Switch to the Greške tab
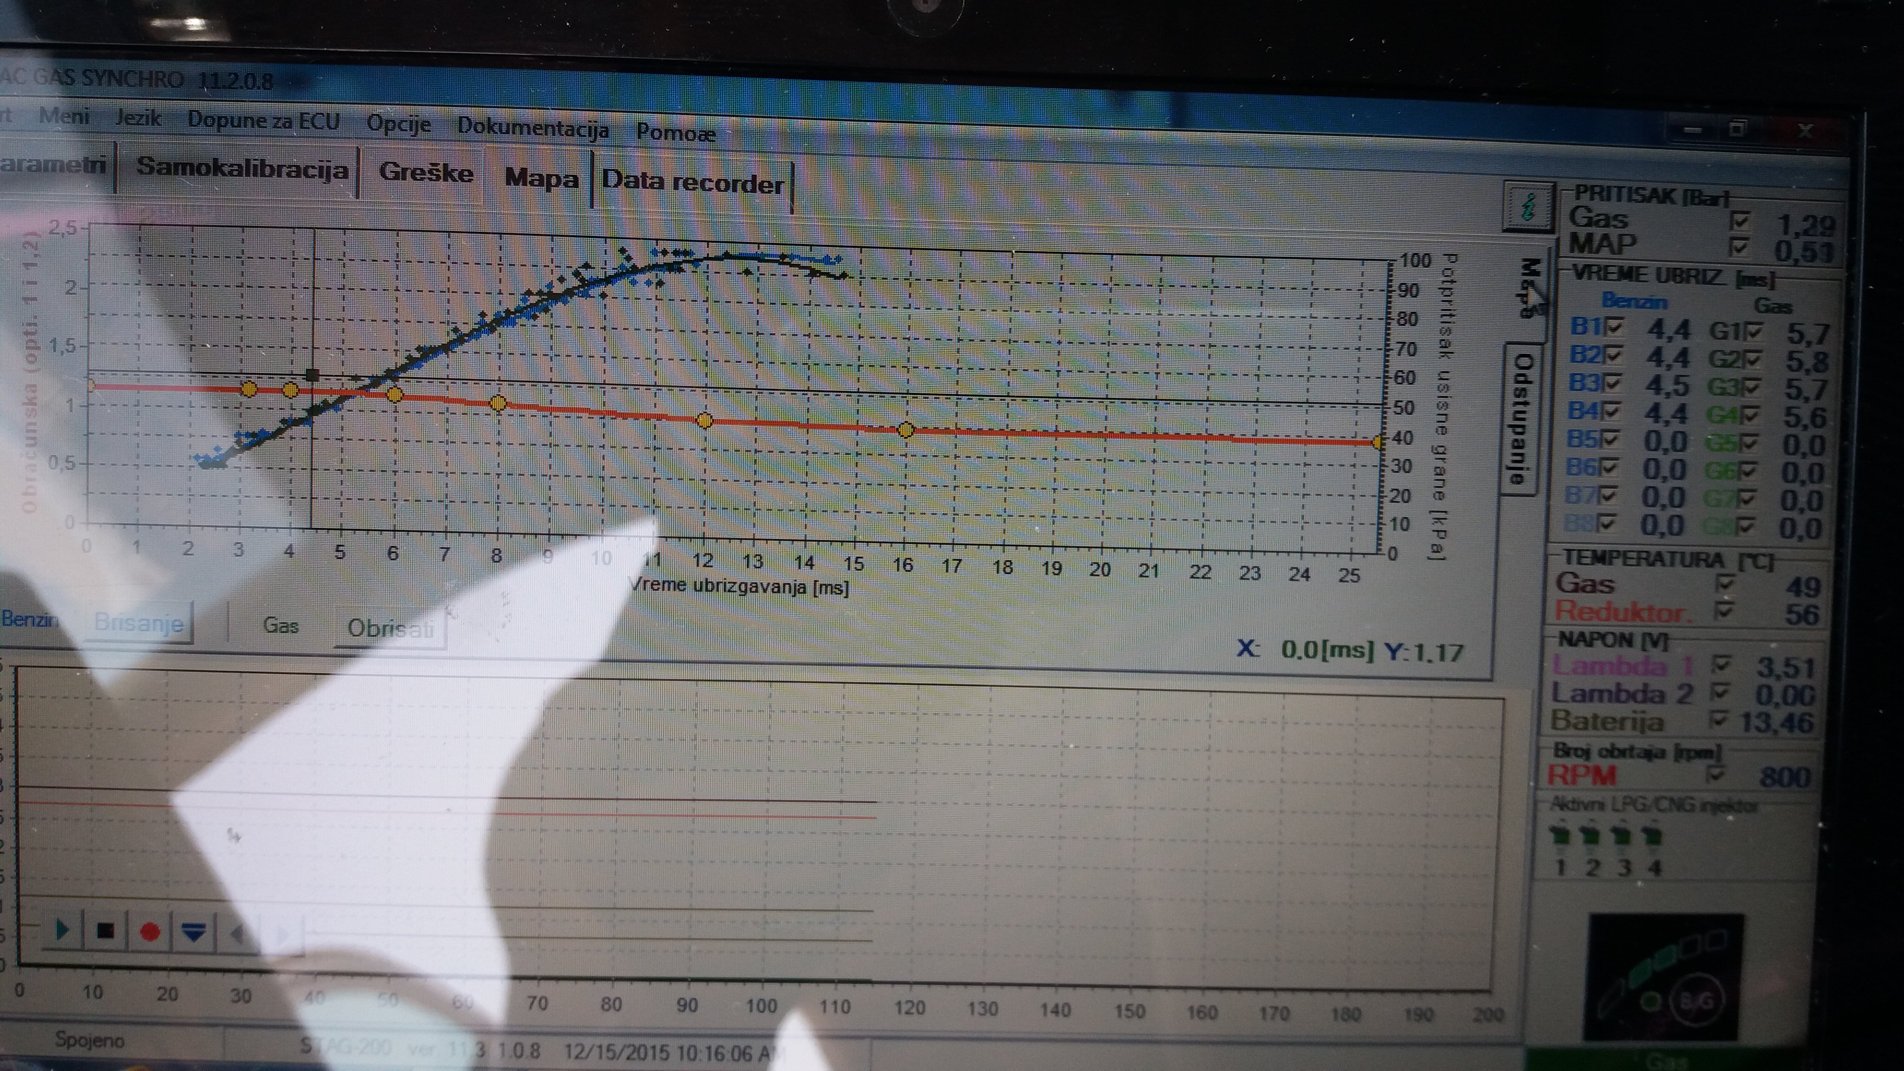Screen dimensions: 1904x1071 pos(426,173)
